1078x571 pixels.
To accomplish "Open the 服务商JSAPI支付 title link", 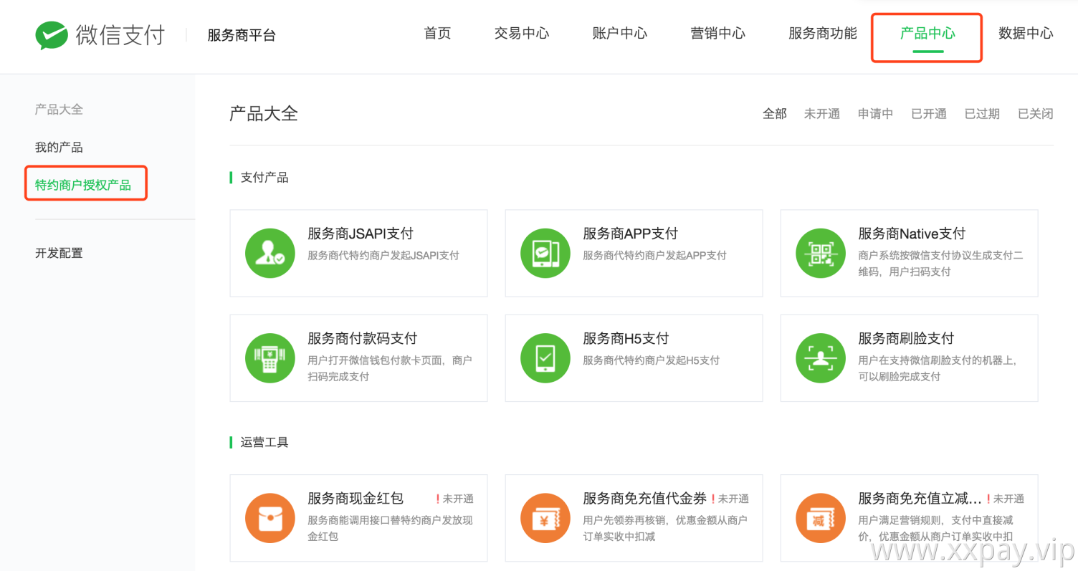I will [361, 234].
